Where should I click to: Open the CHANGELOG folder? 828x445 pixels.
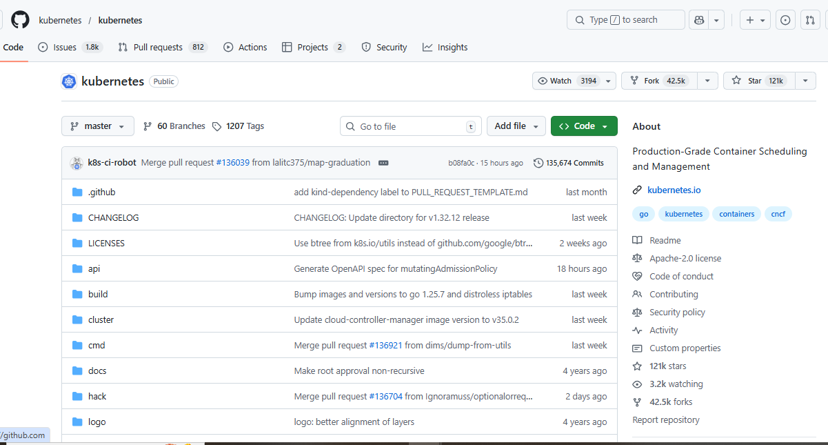pos(114,217)
